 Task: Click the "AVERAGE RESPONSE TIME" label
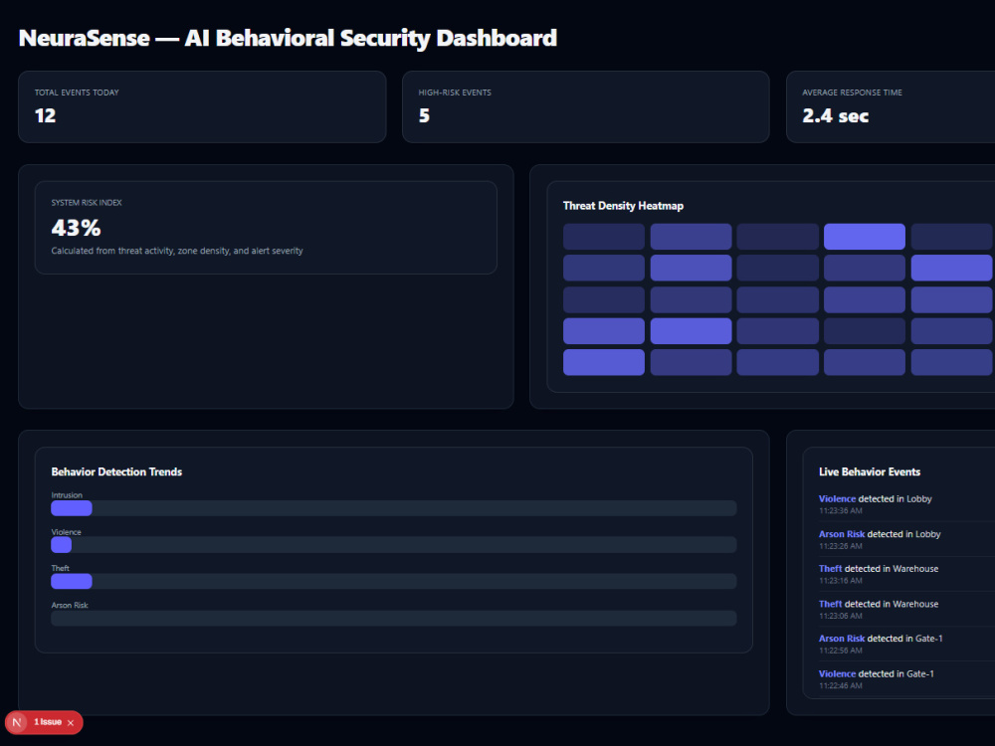coord(852,93)
